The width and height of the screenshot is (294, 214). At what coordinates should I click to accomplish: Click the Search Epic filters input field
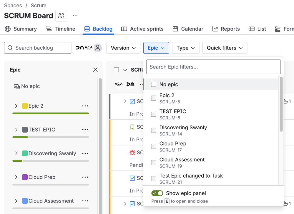point(213,67)
